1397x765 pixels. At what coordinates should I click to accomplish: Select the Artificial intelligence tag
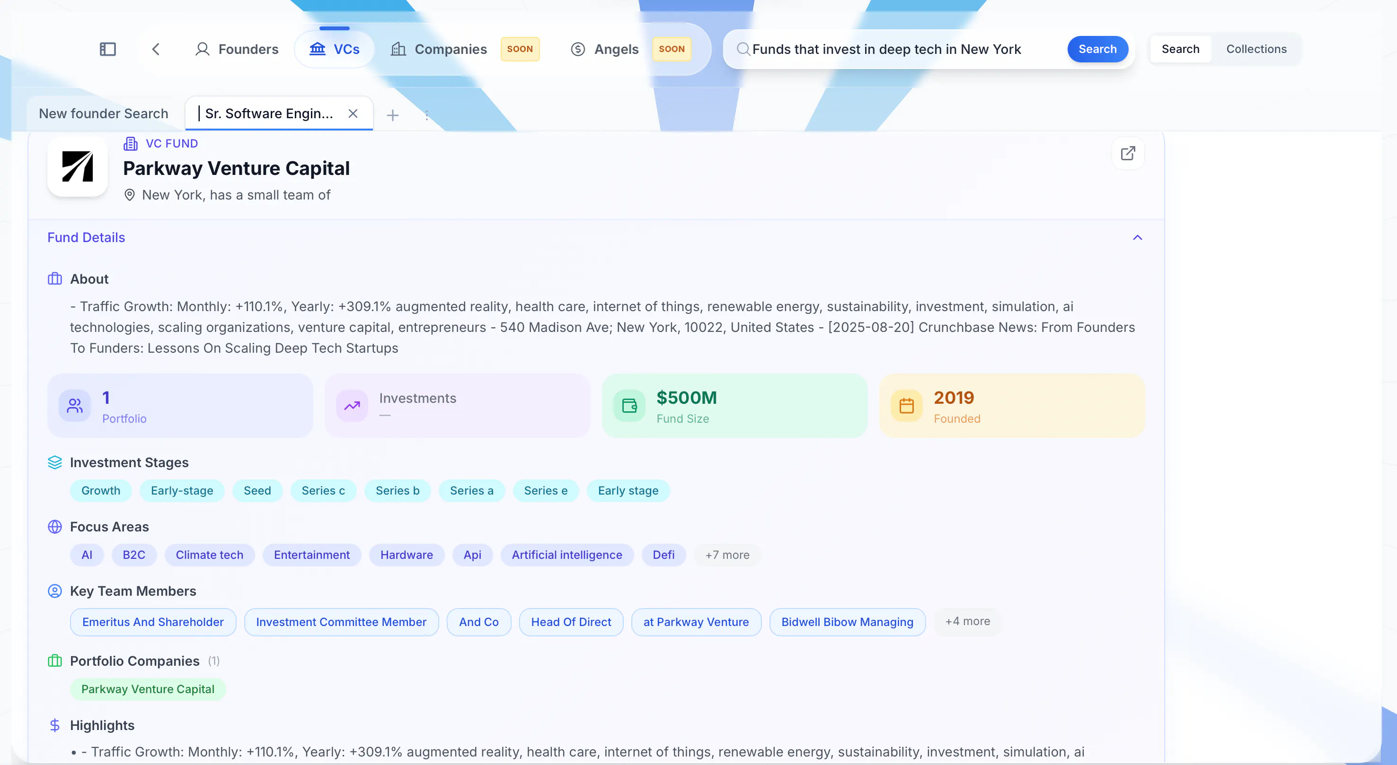[567, 556]
